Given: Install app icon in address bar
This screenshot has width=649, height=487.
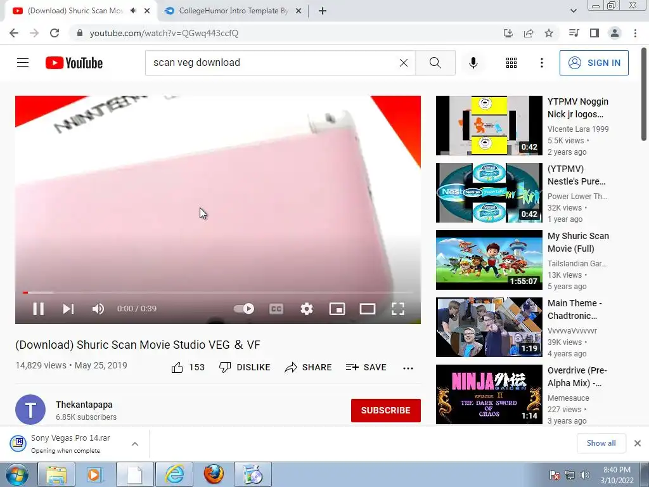Looking at the screenshot, I should pyautogui.click(x=508, y=33).
